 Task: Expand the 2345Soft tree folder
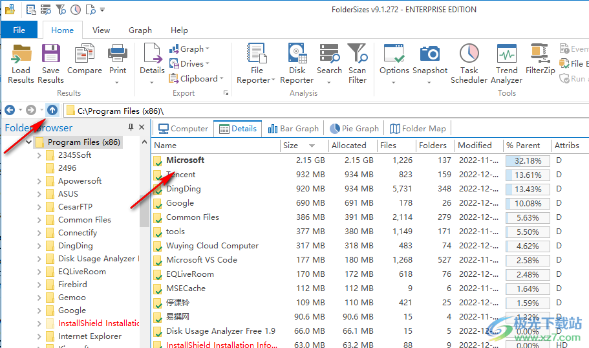[x=39, y=155]
